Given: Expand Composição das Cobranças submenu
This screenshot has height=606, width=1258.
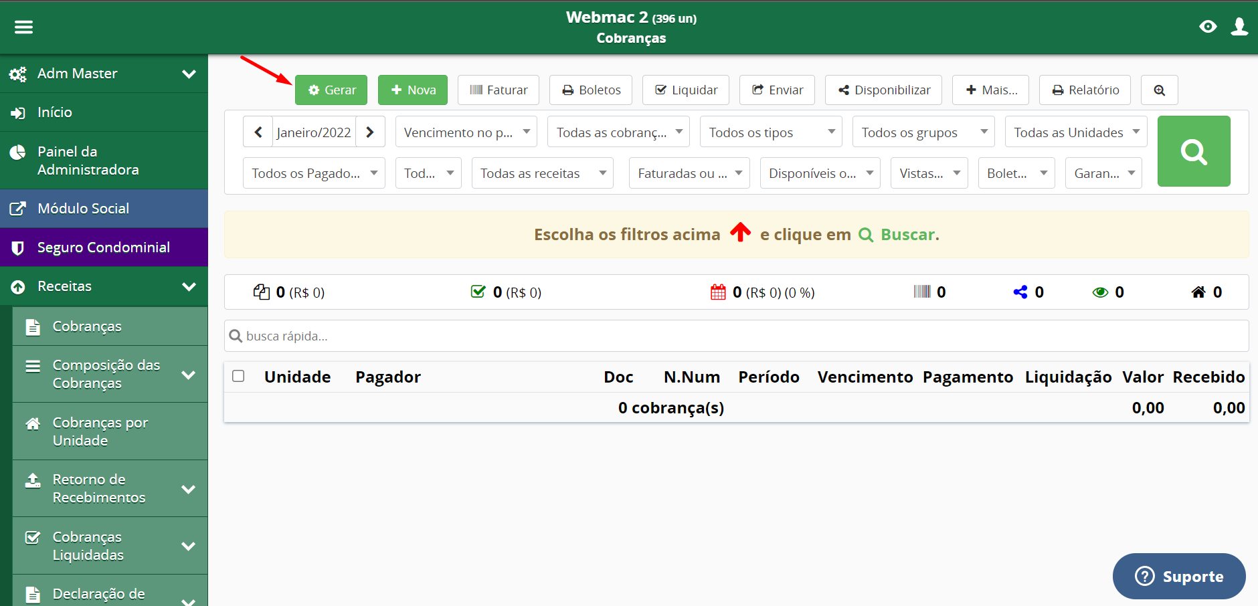Looking at the screenshot, I should 110,374.
